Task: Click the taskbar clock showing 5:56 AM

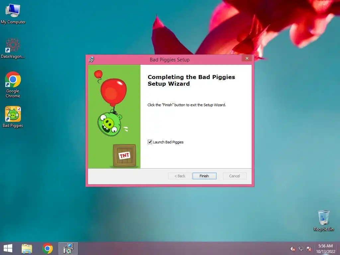Action: point(325,248)
